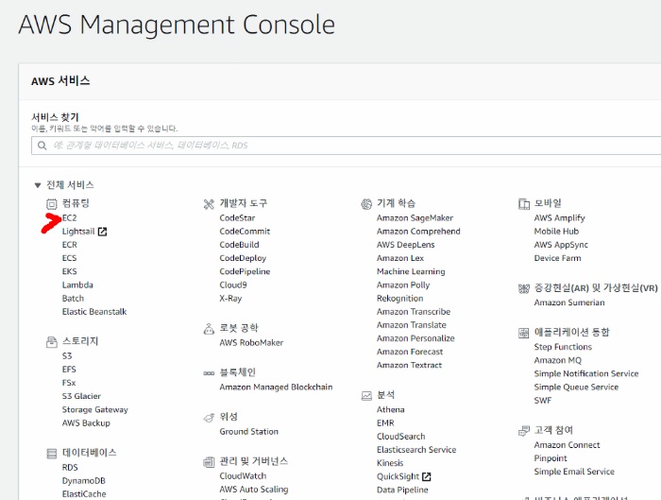Open CodeStar
The image size is (661, 500).
click(x=237, y=217)
